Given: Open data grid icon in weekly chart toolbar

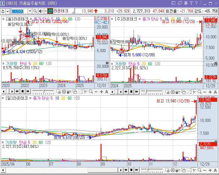Looking at the screenshot, I should pos(167,92).
